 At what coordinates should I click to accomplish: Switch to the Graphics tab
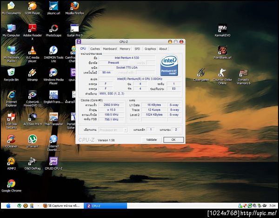[x=150, y=49]
